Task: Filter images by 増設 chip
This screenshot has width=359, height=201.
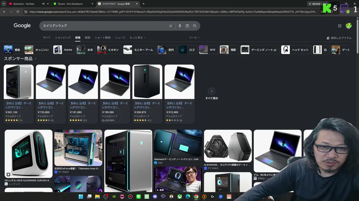Action: coord(229,50)
